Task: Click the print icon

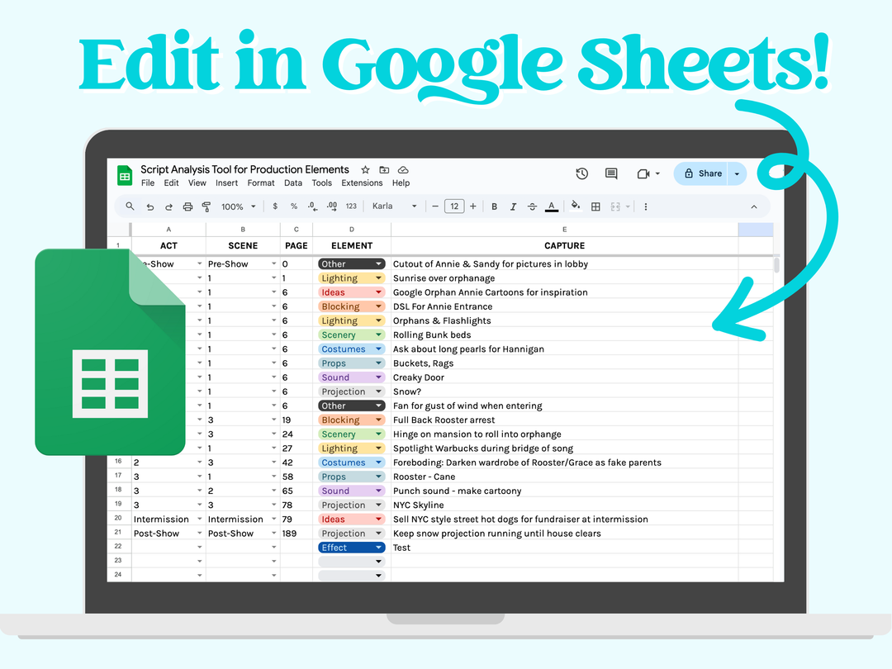Action: click(x=187, y=206)
